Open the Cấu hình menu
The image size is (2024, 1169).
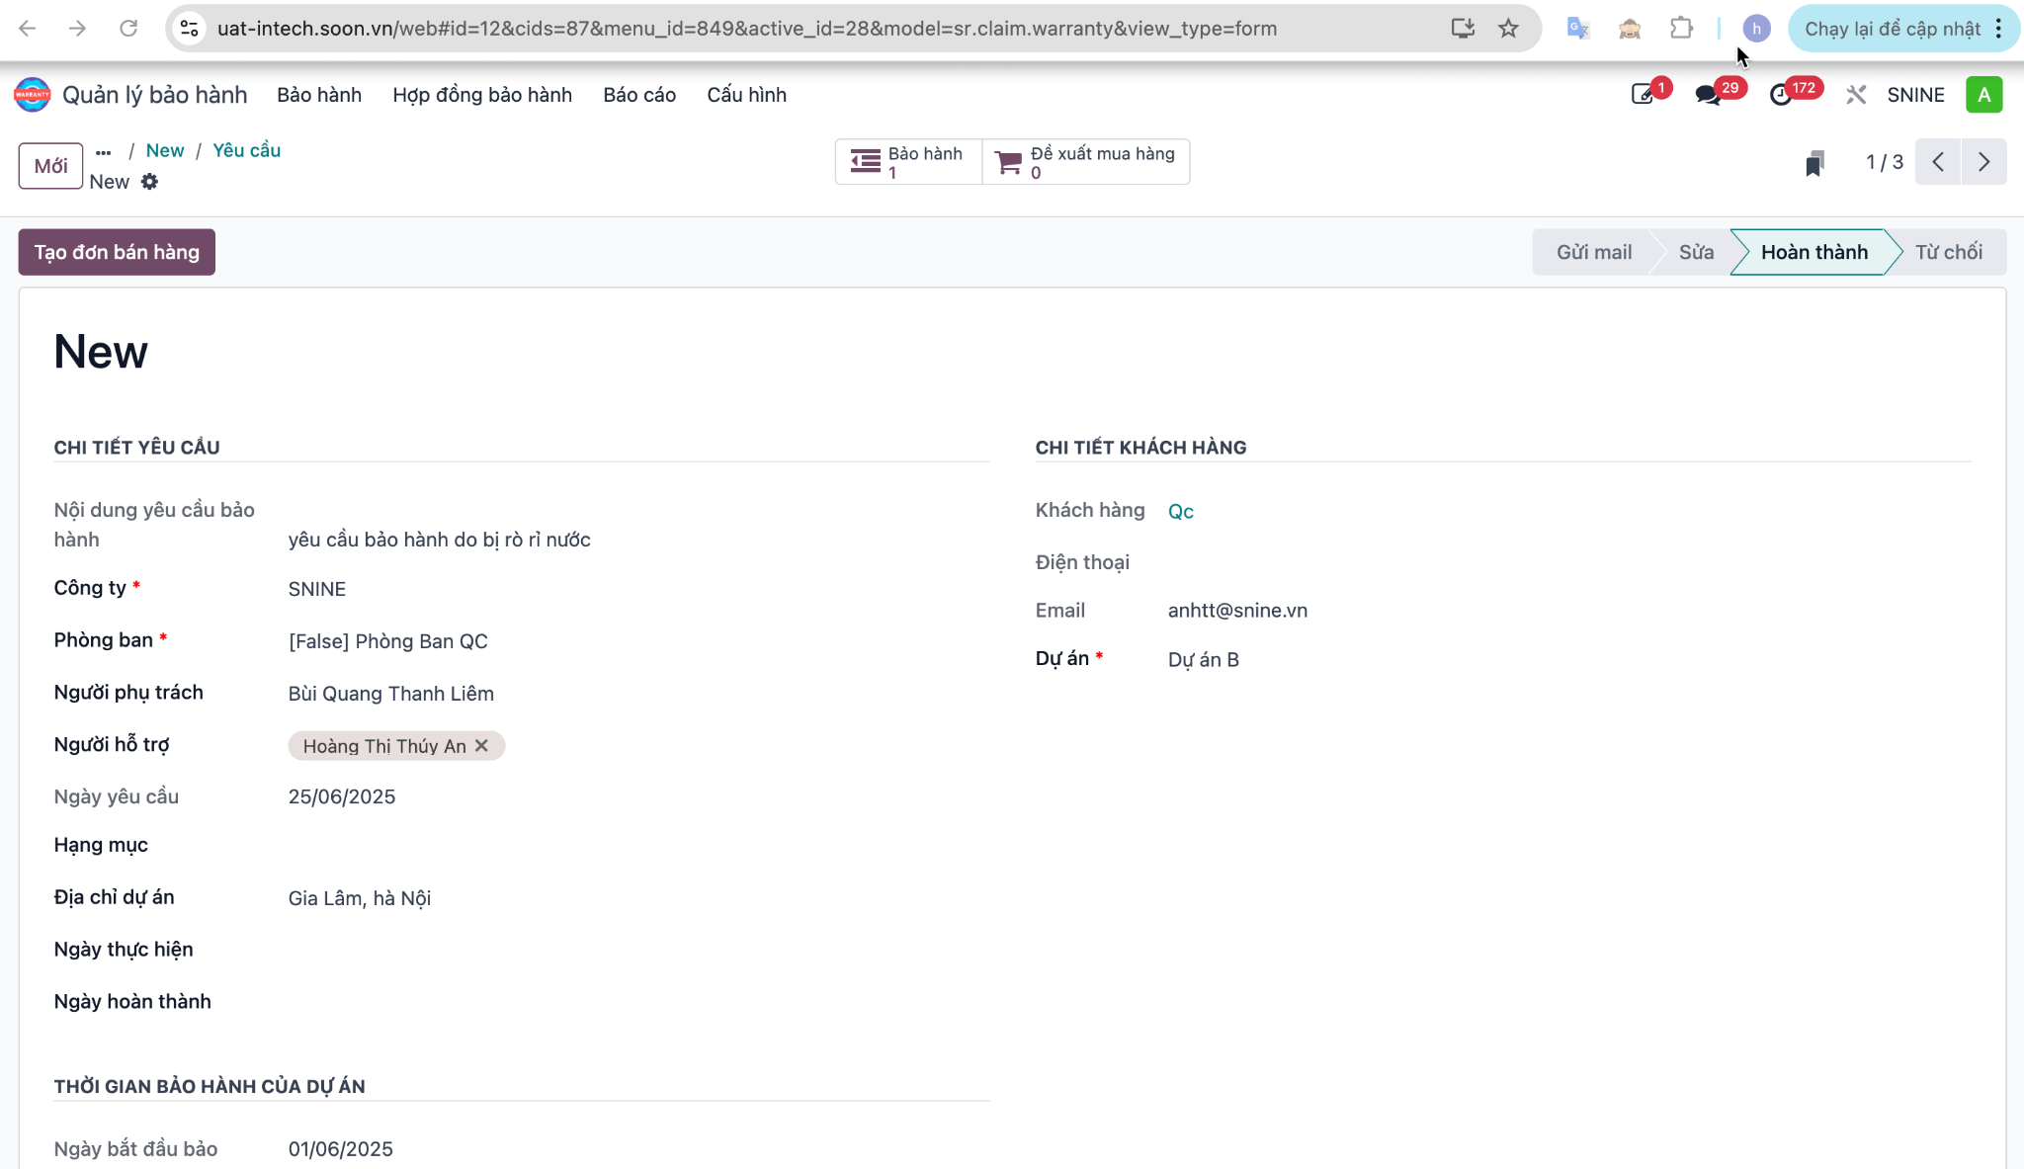point(746,95)
